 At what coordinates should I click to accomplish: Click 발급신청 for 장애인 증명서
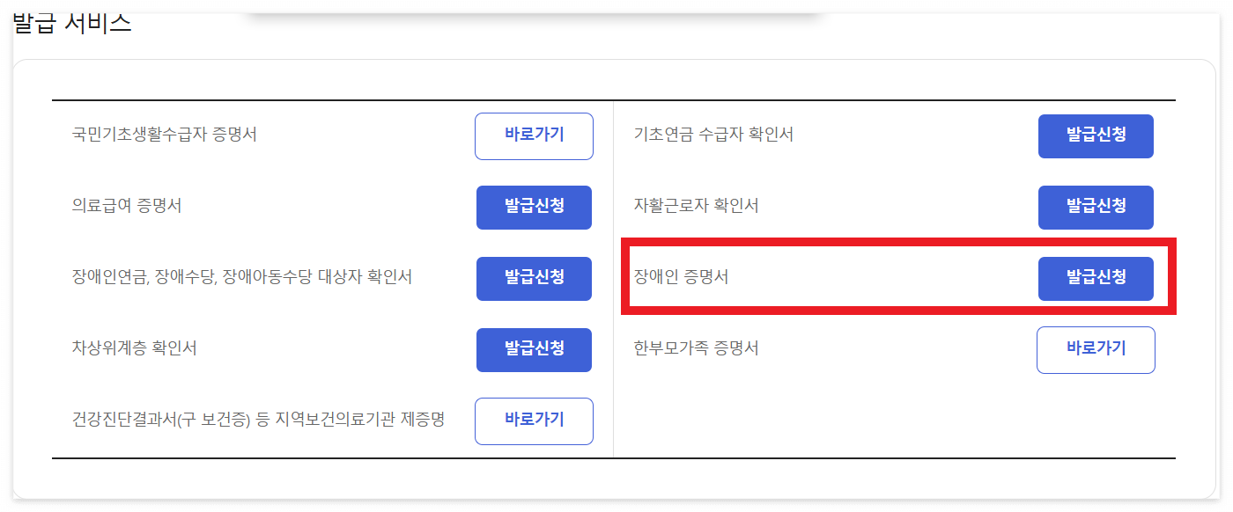(1096, 278)
